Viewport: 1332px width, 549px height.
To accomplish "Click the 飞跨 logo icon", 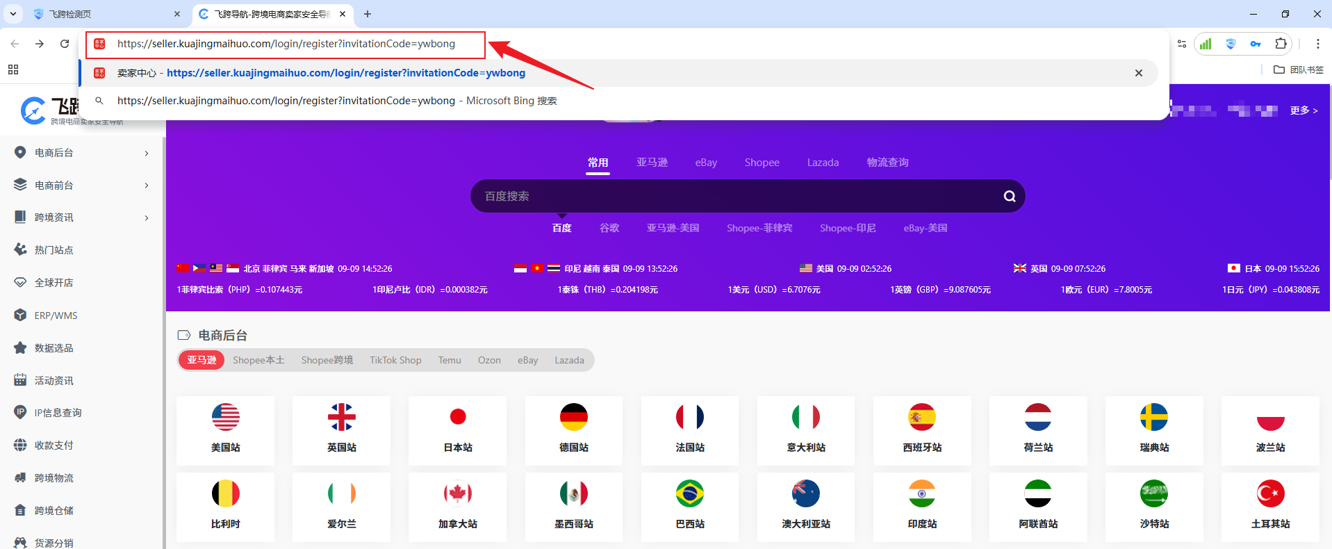I will [x=33, y=110].
